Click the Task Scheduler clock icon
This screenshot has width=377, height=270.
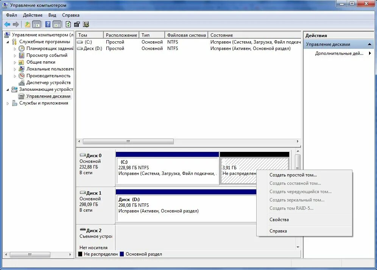point(22,48)
